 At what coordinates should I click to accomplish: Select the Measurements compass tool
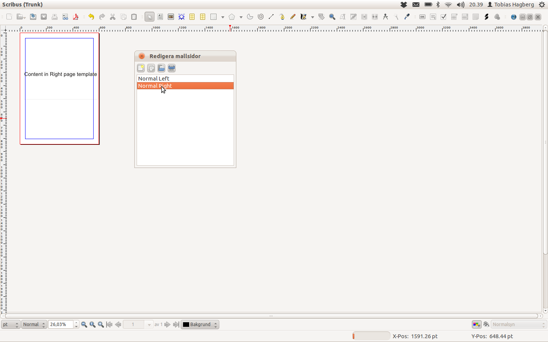coord(386,17)
